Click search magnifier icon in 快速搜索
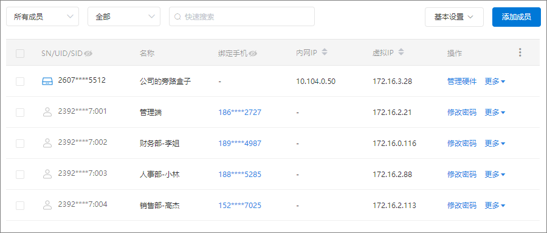Screen dimensions: 547x233 coord(177,17)
